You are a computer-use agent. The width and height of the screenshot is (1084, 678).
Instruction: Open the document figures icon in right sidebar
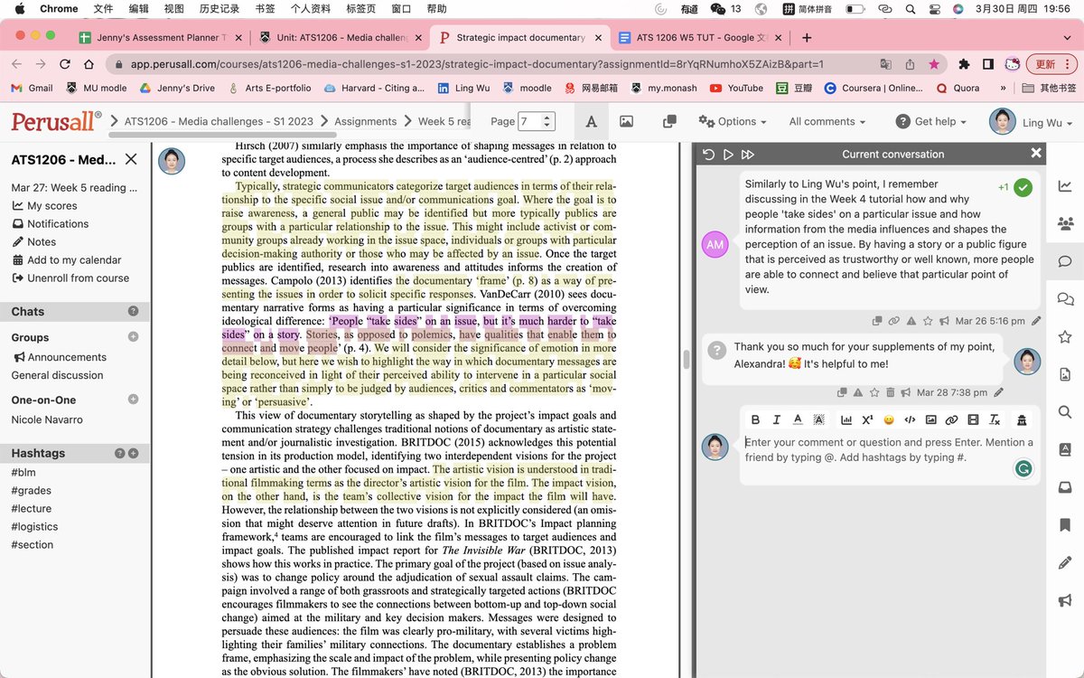[x=1065, y=374]
